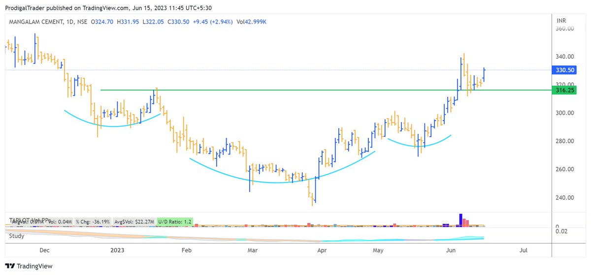Screen dimensions: 591x275
Task: Click the change value +9.45 (+2.94%)
Action: click(213, 22)
